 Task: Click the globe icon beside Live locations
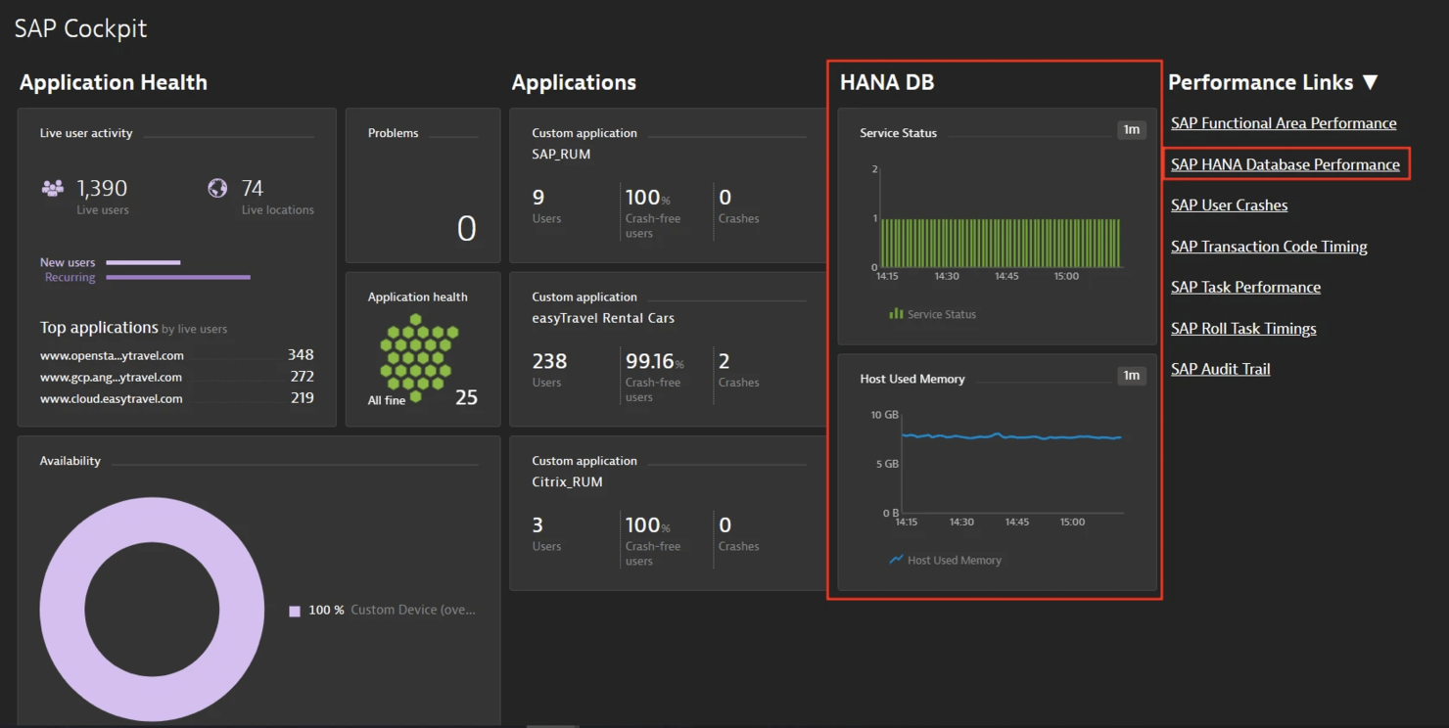click(215, 188)
